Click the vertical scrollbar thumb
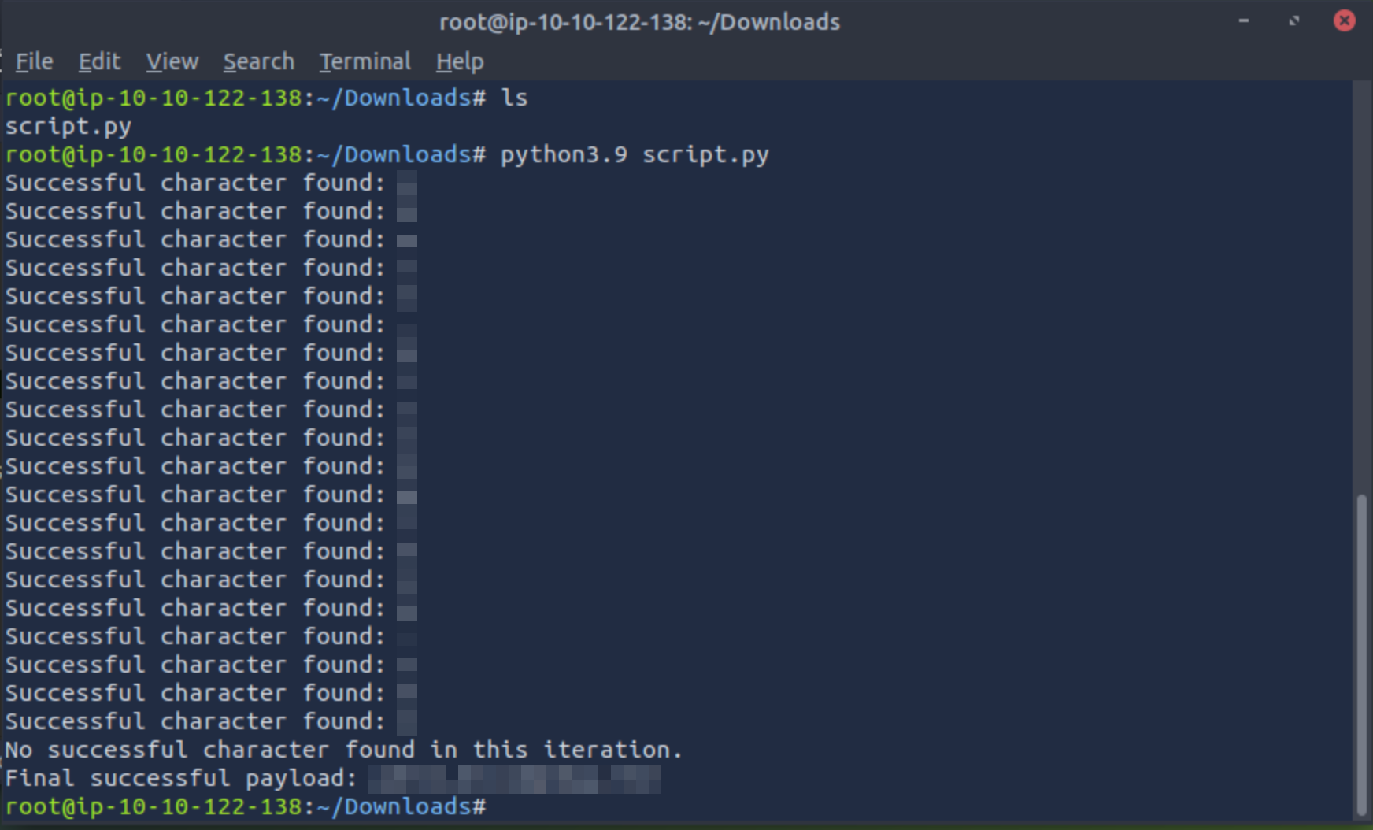Viewport: 1373px width, 830px height. pos(1362,655)
